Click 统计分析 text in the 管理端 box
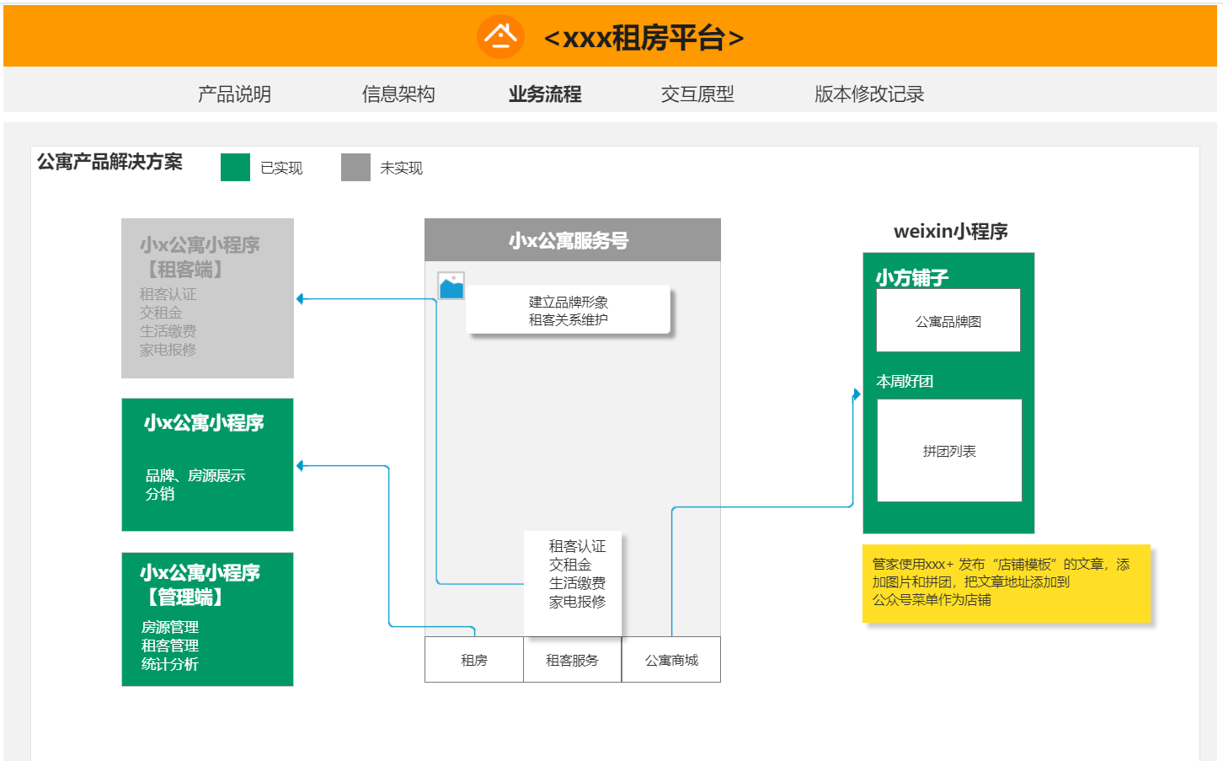Image resolution: width=1223 pixels, height=761 pixels. [x=170, y=664]
